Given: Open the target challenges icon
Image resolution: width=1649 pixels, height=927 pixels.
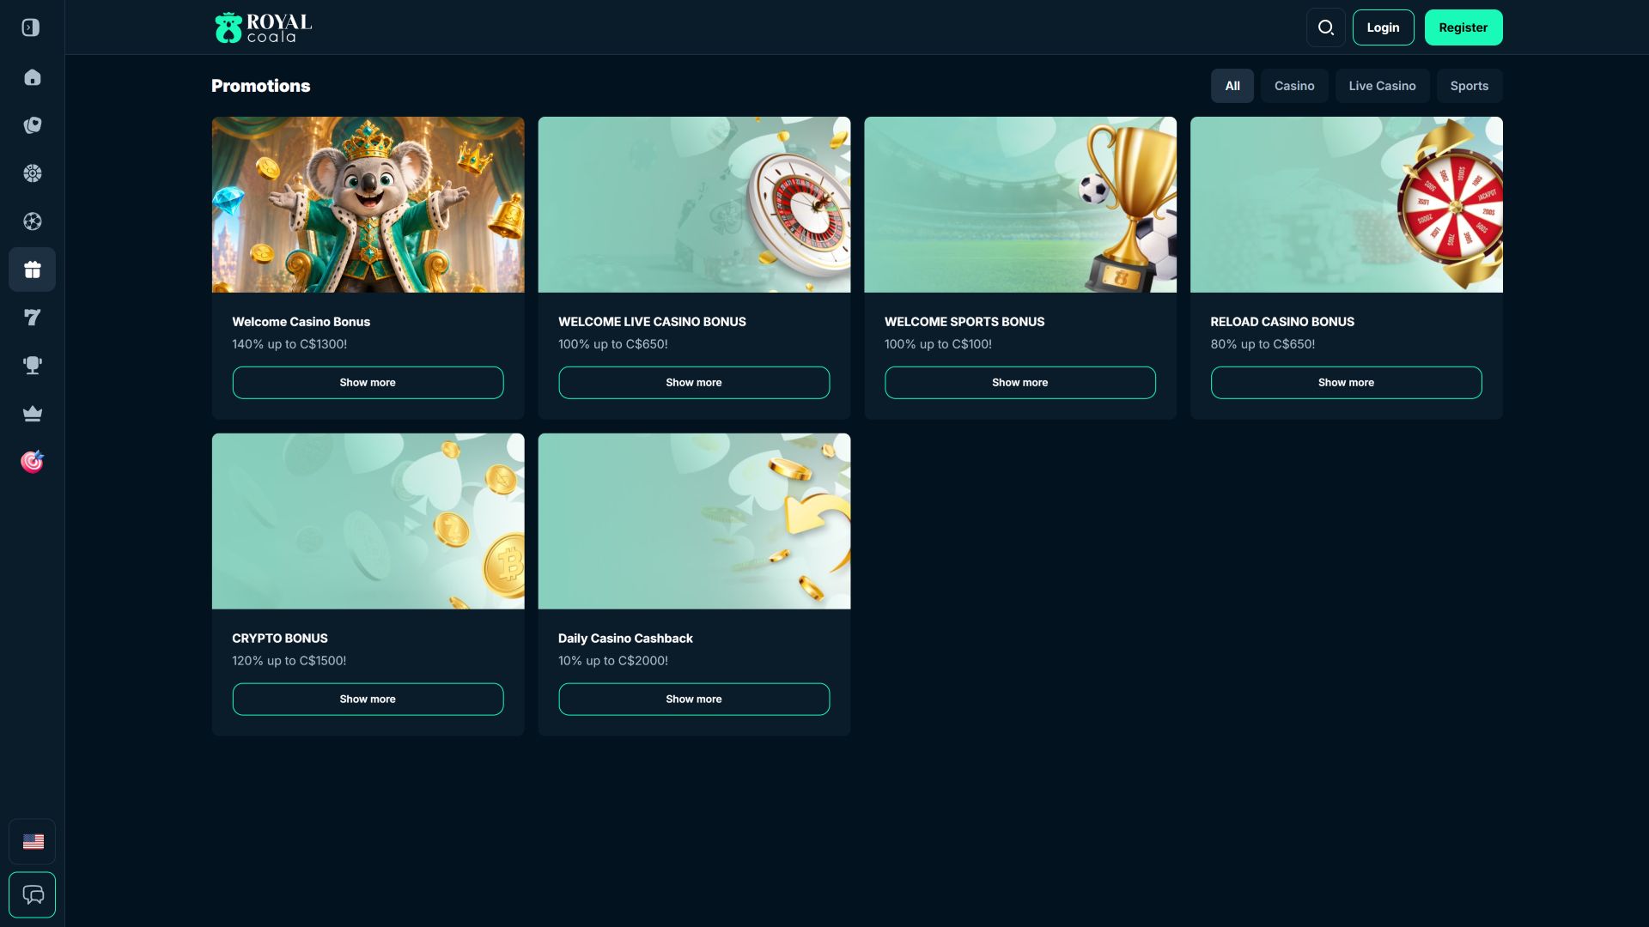Looking at the screenshot, I should pyautogui.click(x=32, y=462).
